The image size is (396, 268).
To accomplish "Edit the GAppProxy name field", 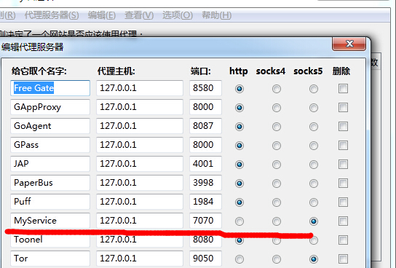I will (50, 107).
